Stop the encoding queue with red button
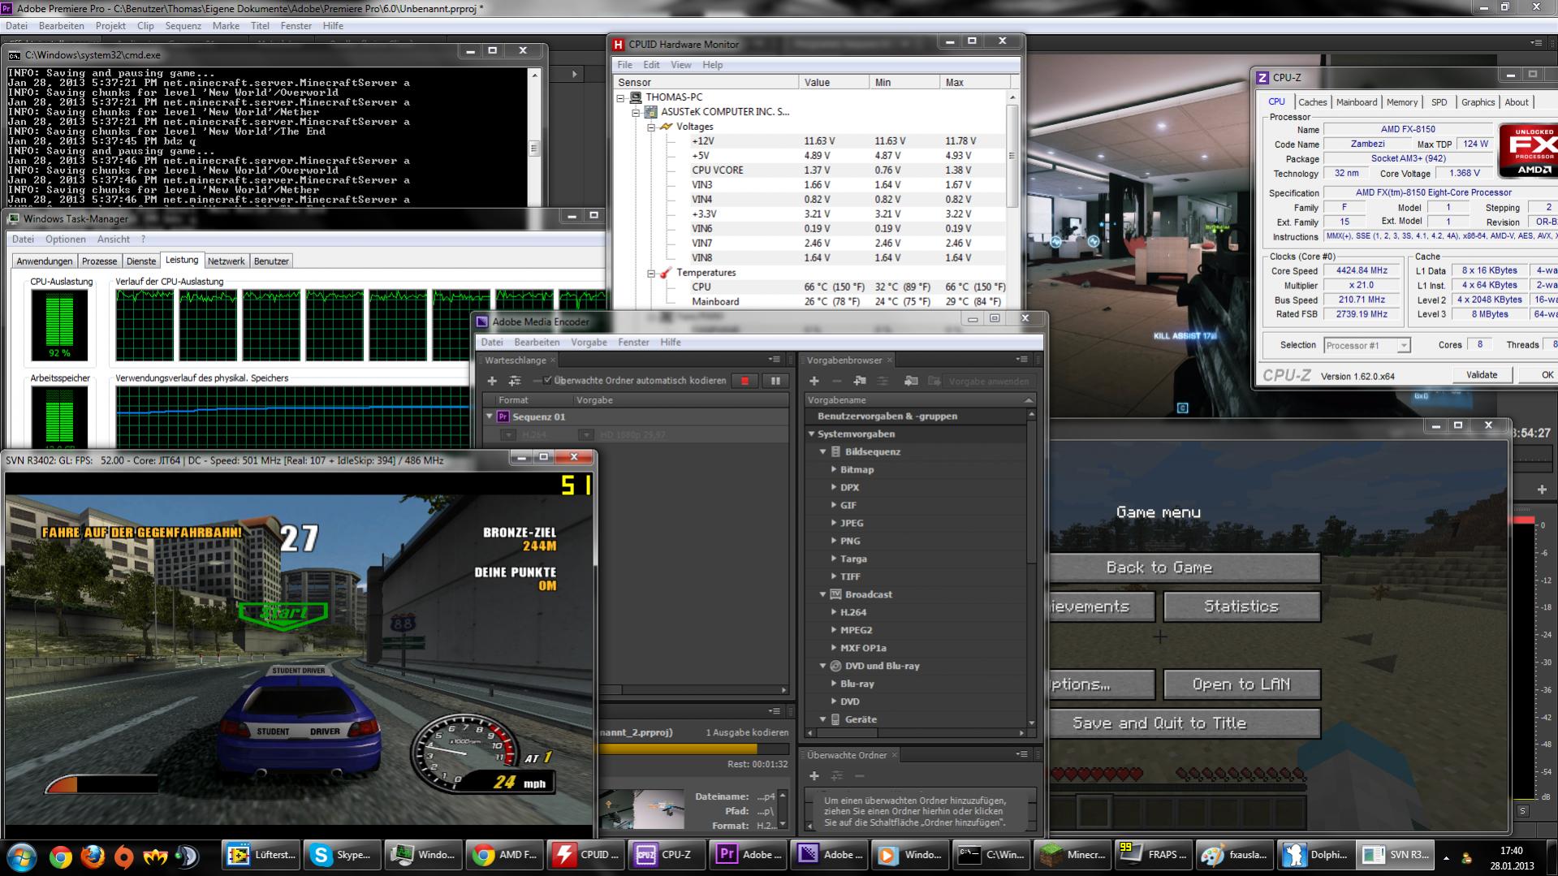This screenshot has height=876, width=1558. pos(744,381)
